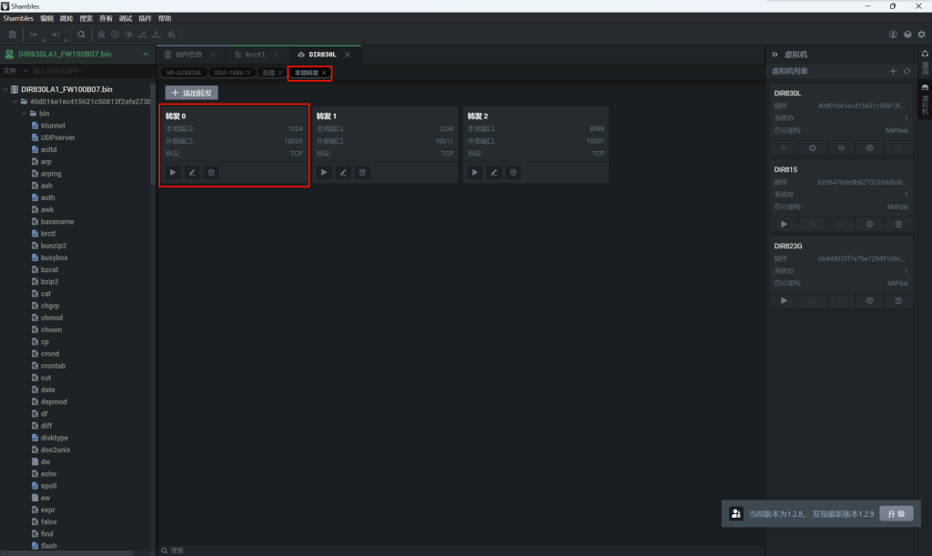This screenshot has height=556, width=932.
Task: Switch to the brctl tab
Action: click(254, 55)
